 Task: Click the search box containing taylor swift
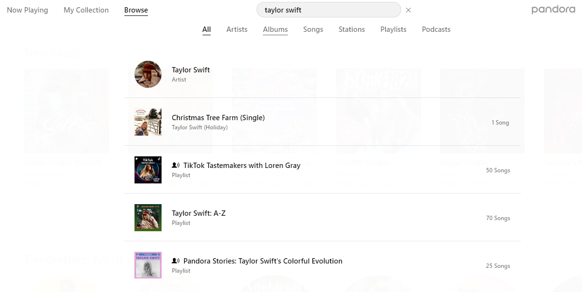point(329,10)
